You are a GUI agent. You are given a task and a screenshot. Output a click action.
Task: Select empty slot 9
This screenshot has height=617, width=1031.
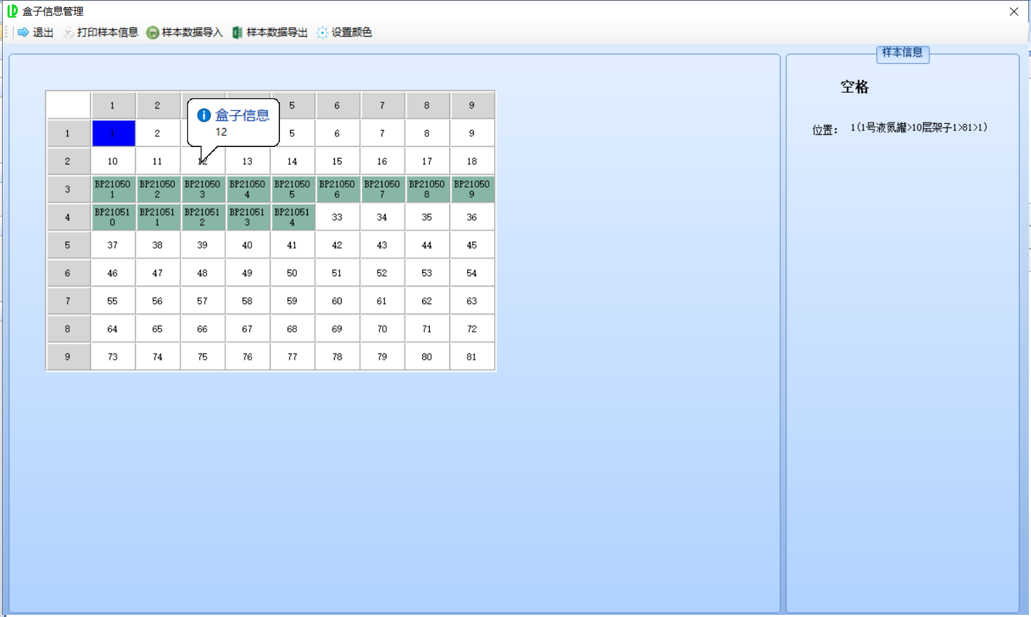coord(472,133)
